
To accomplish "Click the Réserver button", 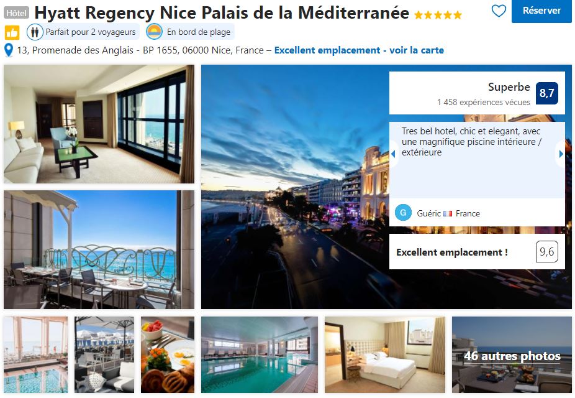I will tap(541, 11).
